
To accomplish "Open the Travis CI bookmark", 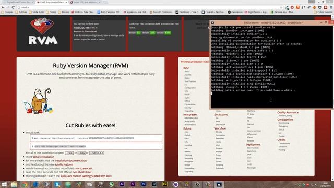I will (x=161, y=12).
